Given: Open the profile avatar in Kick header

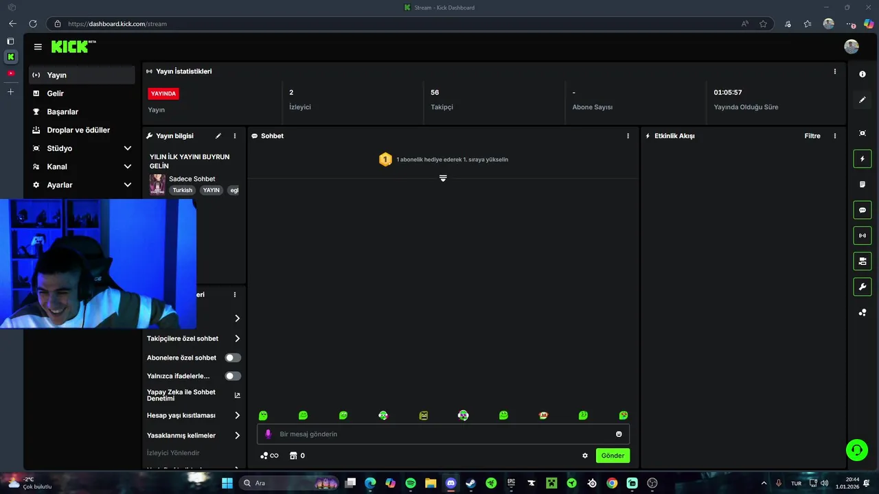Looking at the screenshot, I should 852,47.
